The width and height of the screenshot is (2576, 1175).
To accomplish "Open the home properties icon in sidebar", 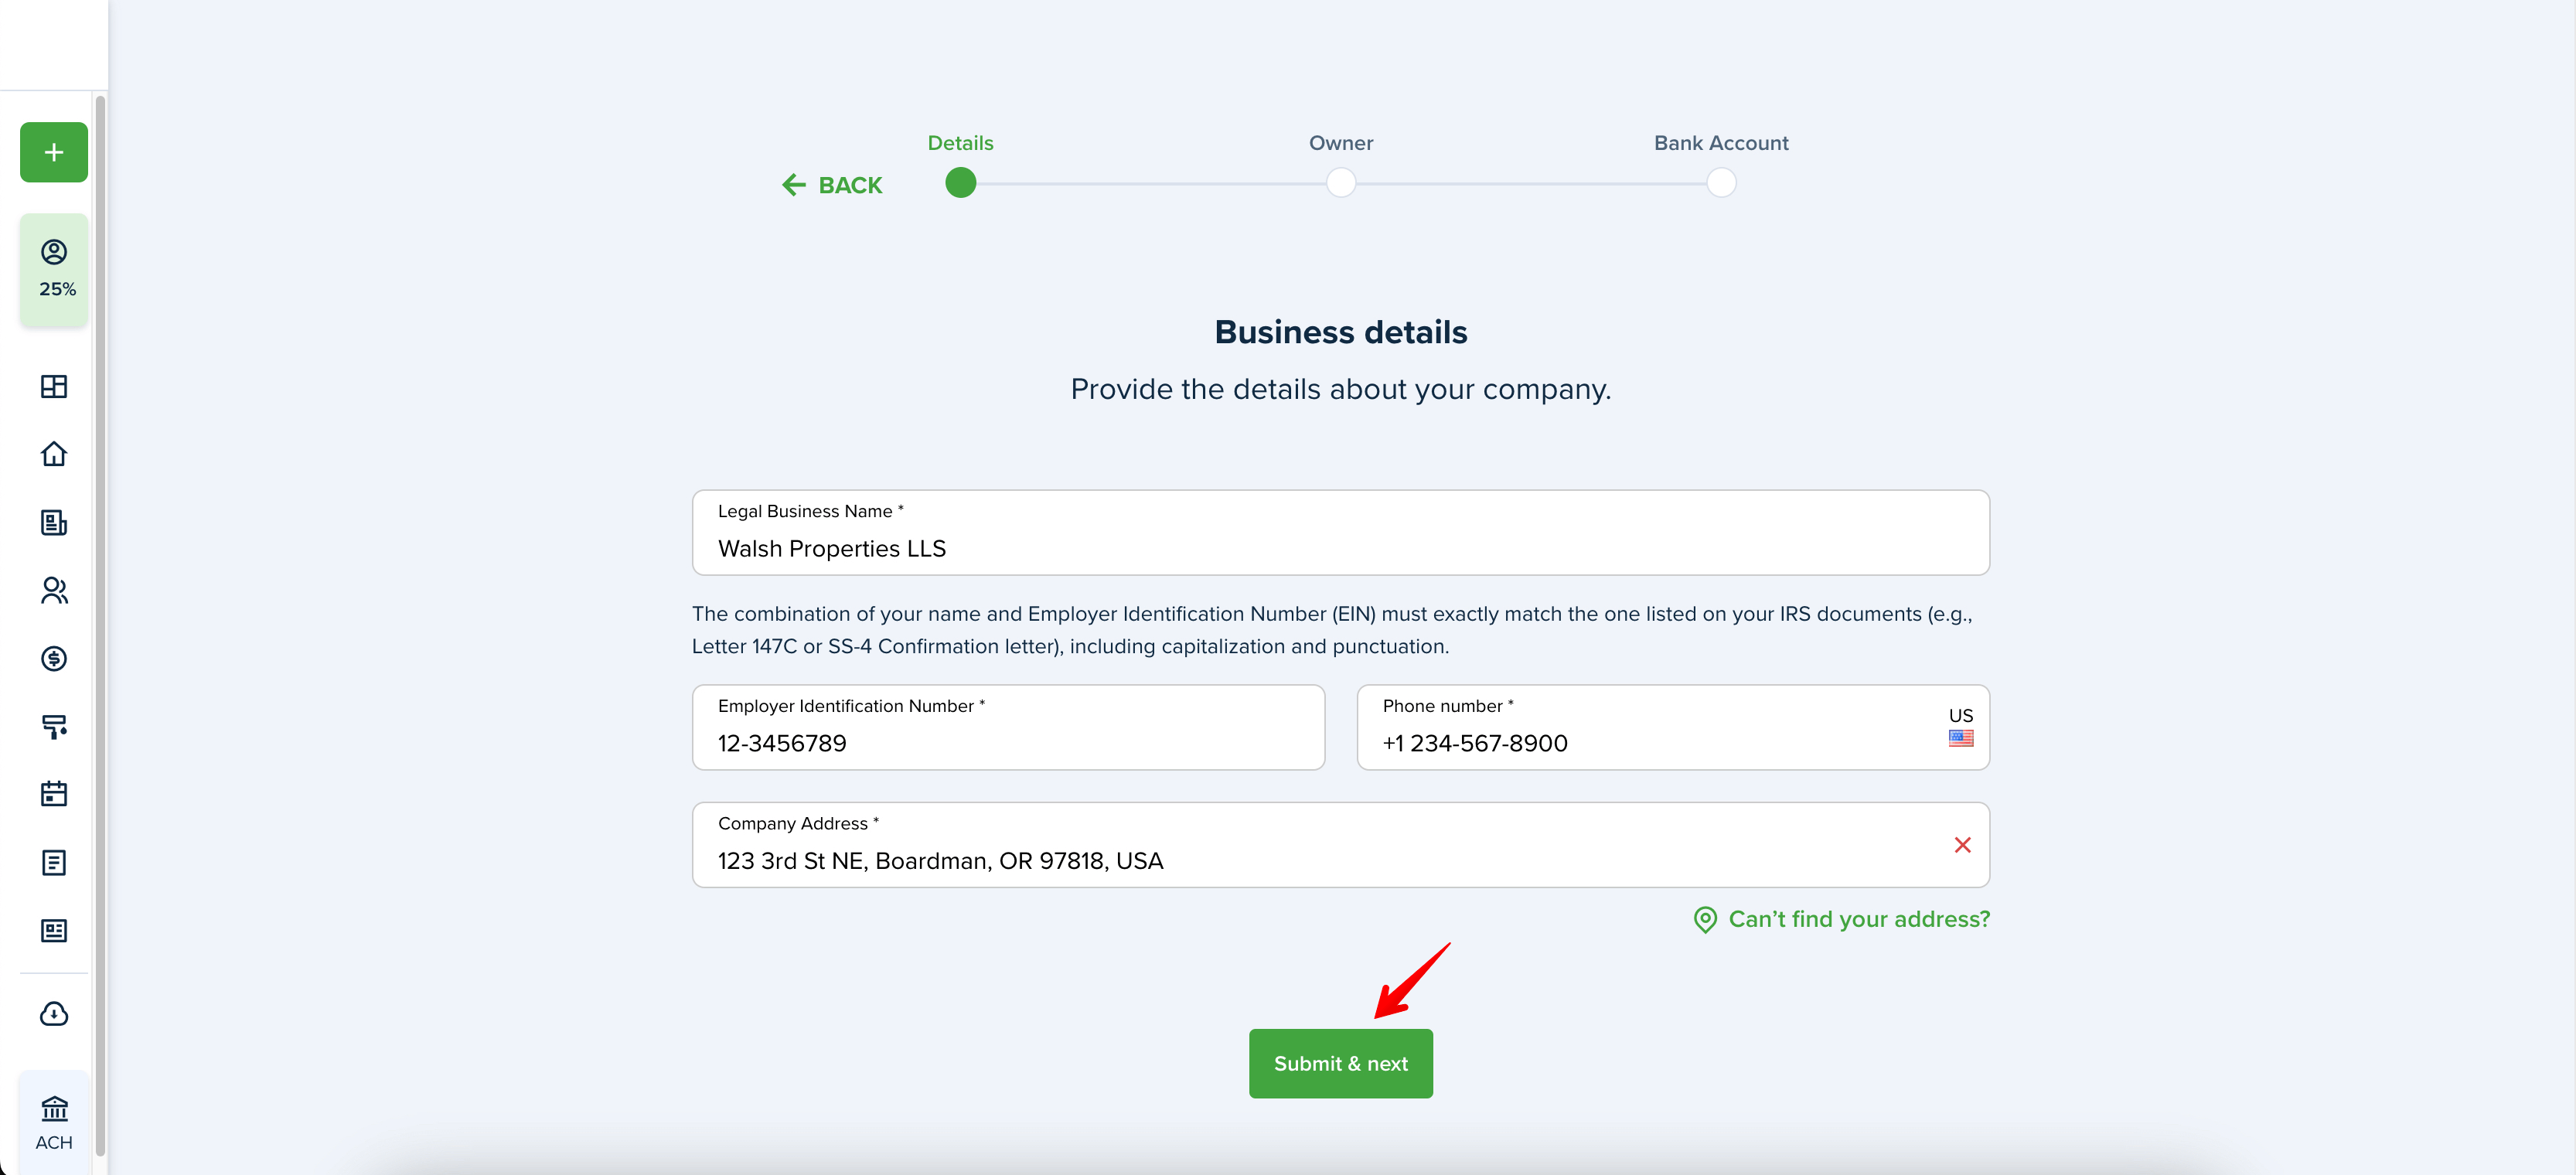I will tap(54, 454).
